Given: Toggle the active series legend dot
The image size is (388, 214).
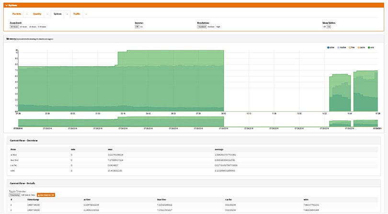Looking at the screenshot, I should (x=328, y=47).
